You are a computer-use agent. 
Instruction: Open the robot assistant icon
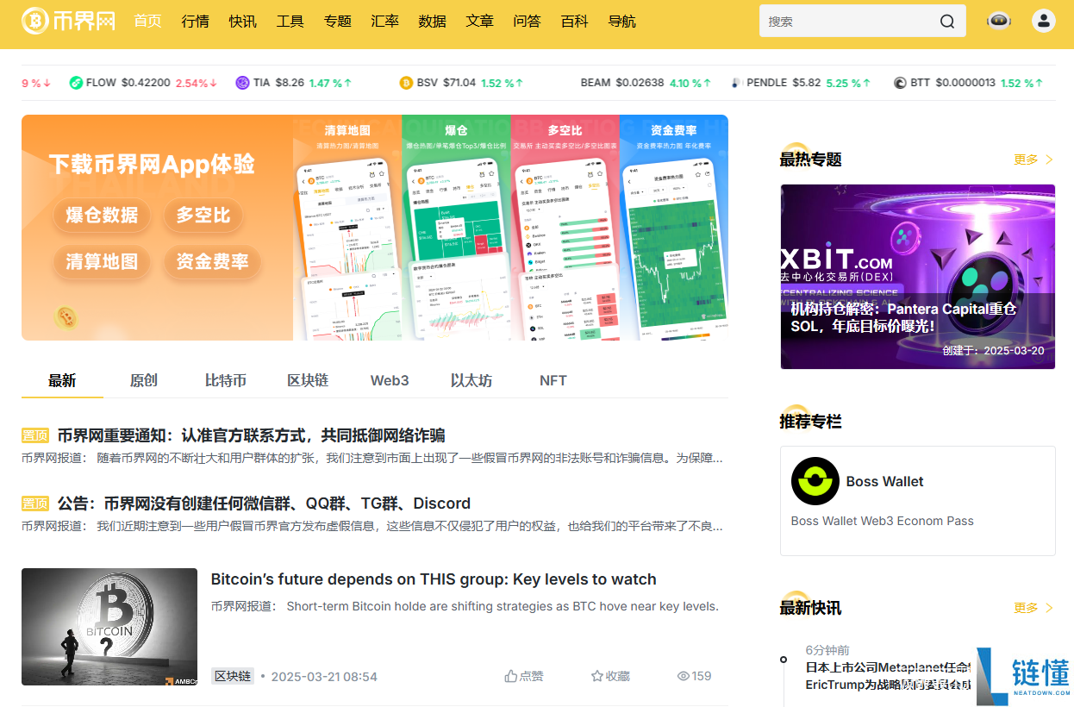[x=999, y=21]
